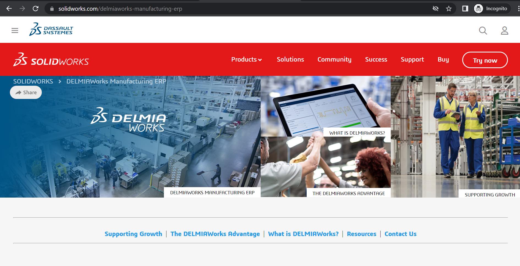Open the DELMIAWORKS MANUFACTURING ERP factory tile
Image resolution: width=520 pixels, height=266 pixels.
[x=130, y=137]
